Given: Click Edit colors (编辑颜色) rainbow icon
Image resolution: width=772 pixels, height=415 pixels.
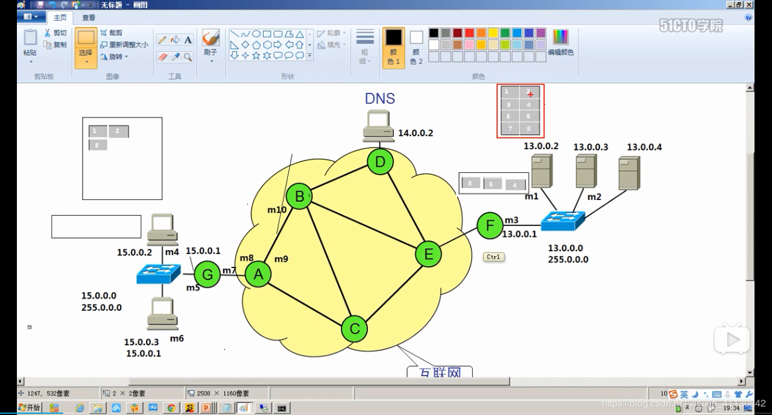Looking at the screenshot, I should click(561, 37).
